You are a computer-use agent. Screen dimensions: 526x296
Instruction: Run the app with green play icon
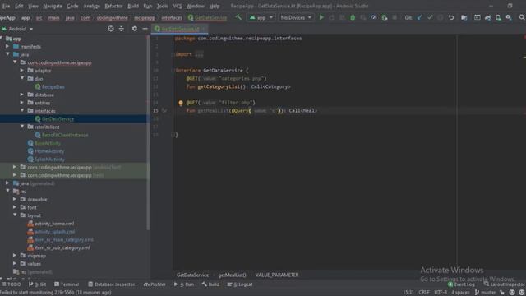point(321,17)
